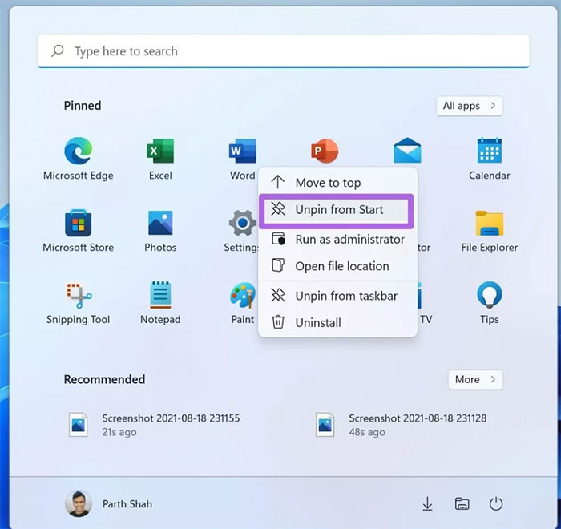561x529 pixels.
Task: Expand the All apps list
Action: point(470,106)
